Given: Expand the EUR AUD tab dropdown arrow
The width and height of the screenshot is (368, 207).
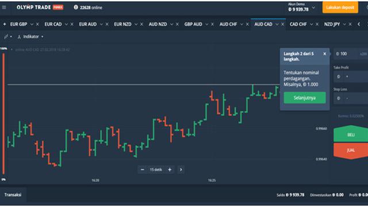Looking at the screenshot, I should pos(101,24).
